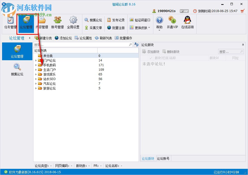
Task: Expand the 游戏娱乐 tree node
Action: click(36, 74)
